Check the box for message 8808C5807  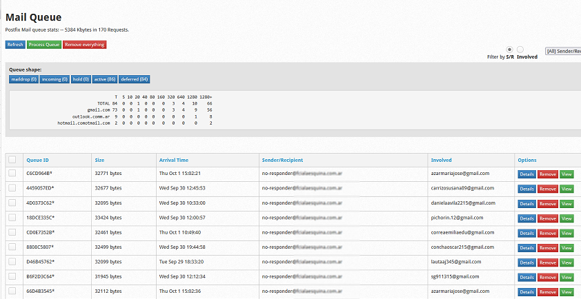[12, 247]
